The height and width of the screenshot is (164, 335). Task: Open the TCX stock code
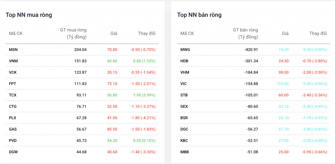pos(13,95)
